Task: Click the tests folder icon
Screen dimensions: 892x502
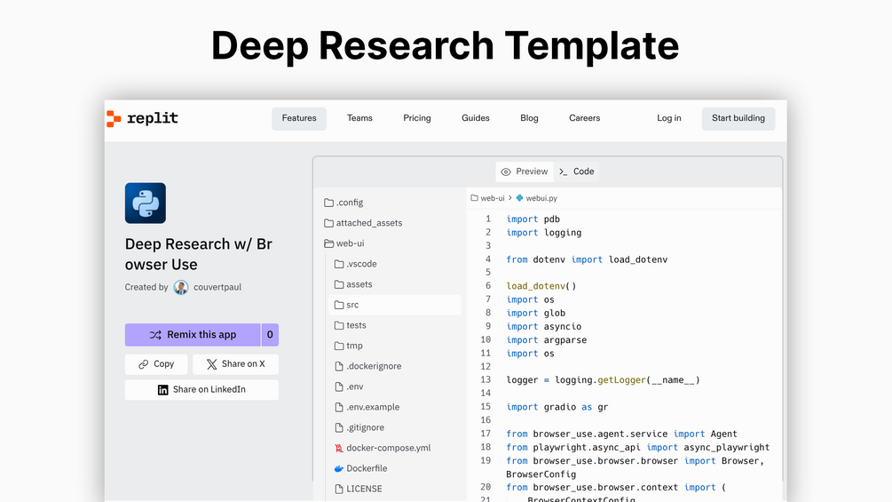Action: (339, 325)
